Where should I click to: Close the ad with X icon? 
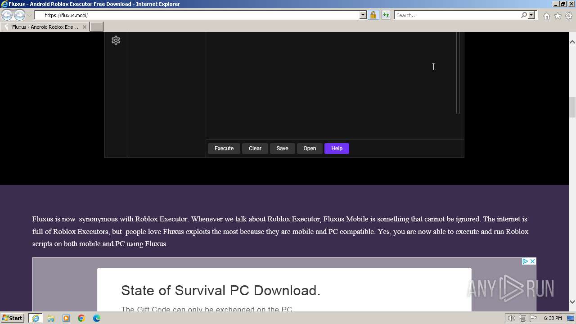point(532,261)
